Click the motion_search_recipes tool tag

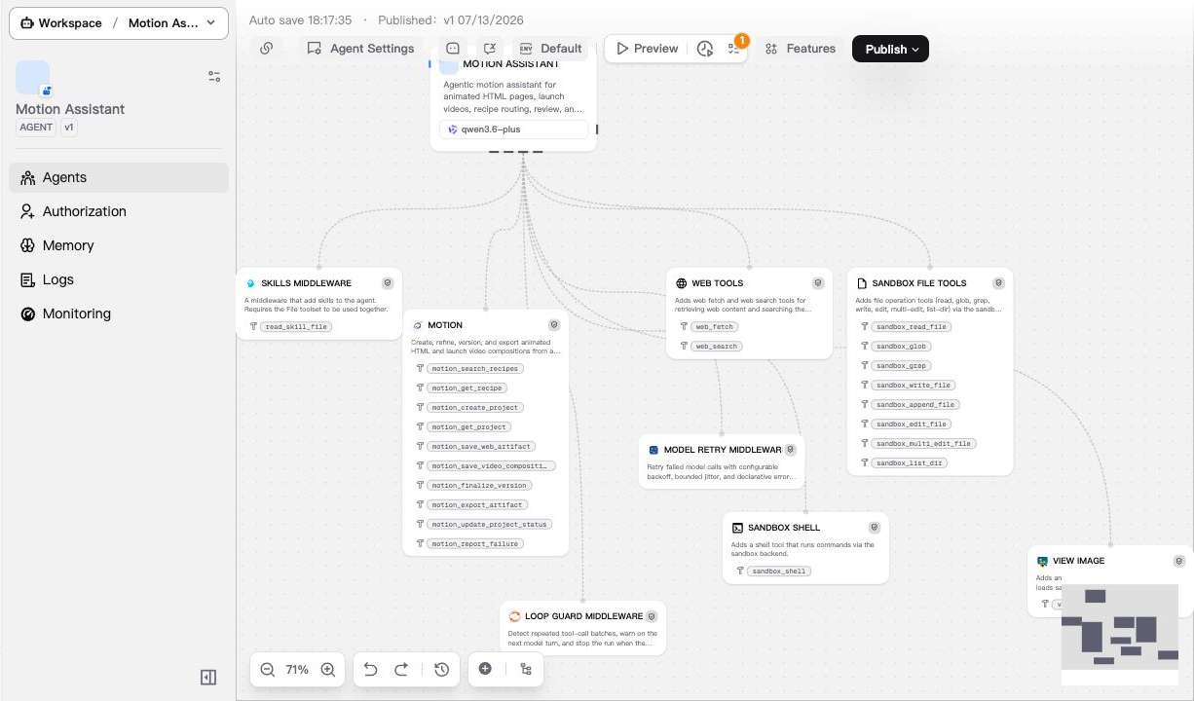(476, 369)
